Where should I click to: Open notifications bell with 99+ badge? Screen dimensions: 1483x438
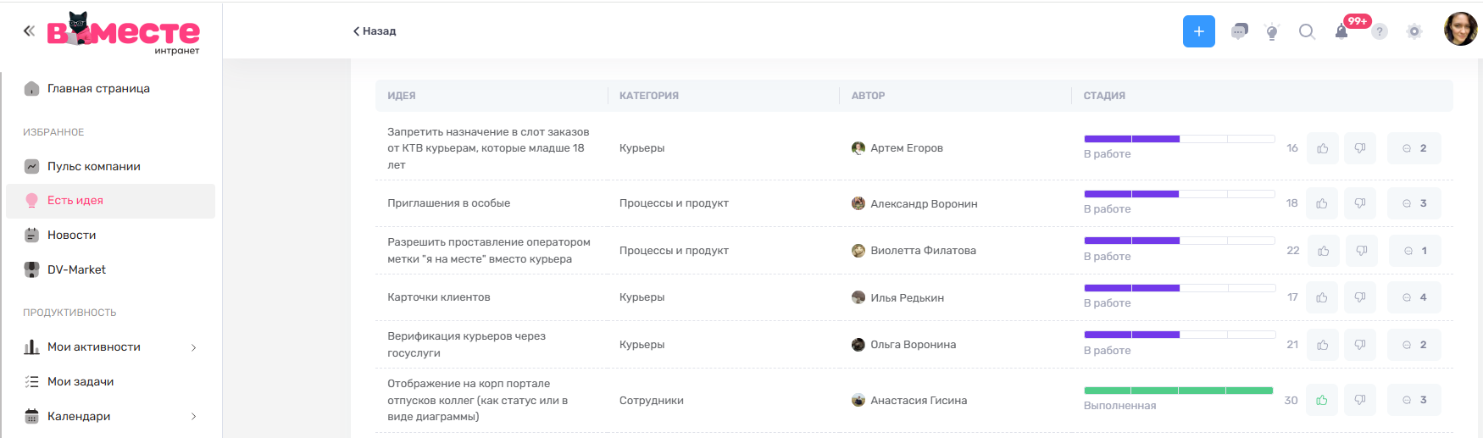point(1341,32)
